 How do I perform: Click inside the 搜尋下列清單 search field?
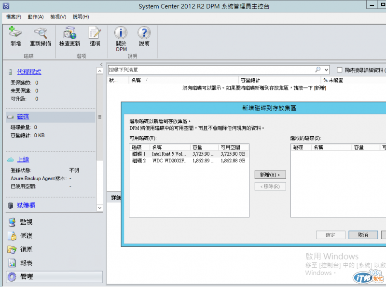coord(212,70)
